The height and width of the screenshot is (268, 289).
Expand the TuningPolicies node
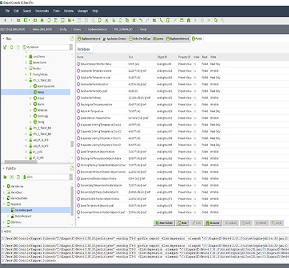(x=26, y=74)
